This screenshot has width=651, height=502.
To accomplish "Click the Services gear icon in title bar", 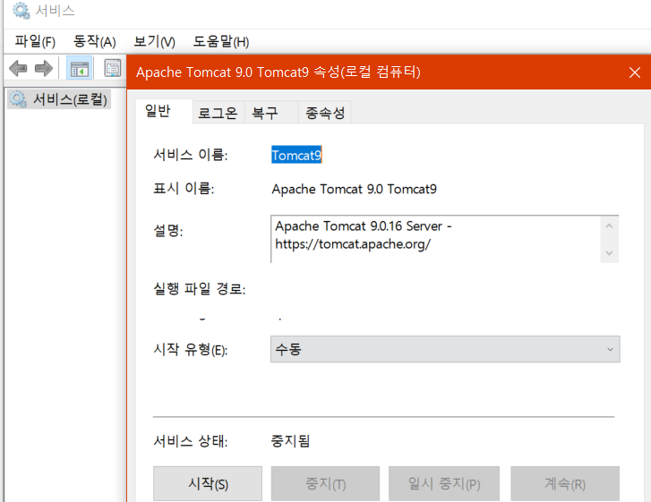I will tap(21, 11).
